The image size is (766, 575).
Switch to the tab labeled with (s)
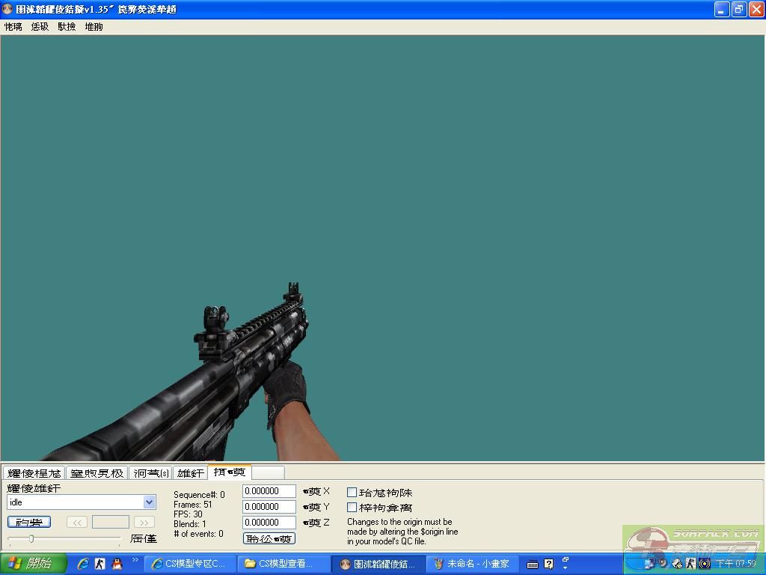pyautogui.click(x=151, y=473)
